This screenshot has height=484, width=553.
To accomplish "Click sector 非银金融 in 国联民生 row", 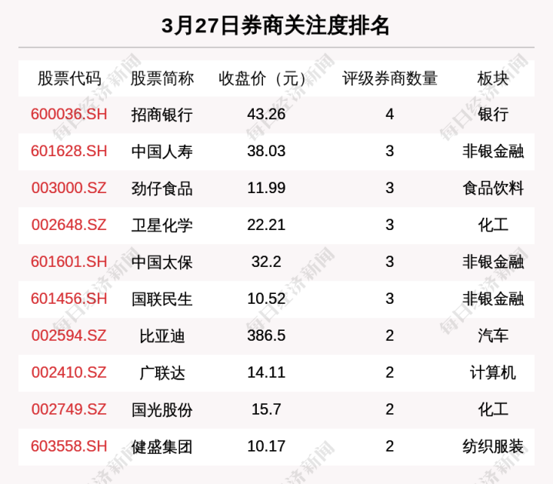I will (493, 299).
